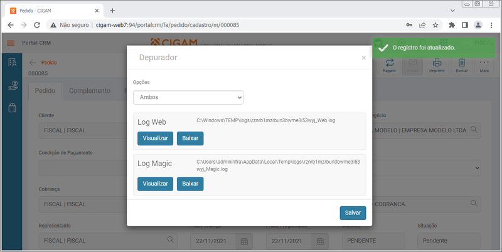
Task: Select the 'Pedido - CIGAM' browser tab
Action: pos(55,11)
